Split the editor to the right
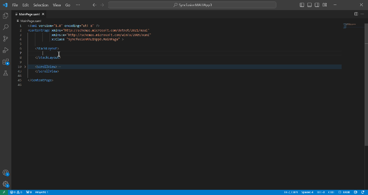The width and height of the screenshot is (368, 195). click(x=356, y=14)
